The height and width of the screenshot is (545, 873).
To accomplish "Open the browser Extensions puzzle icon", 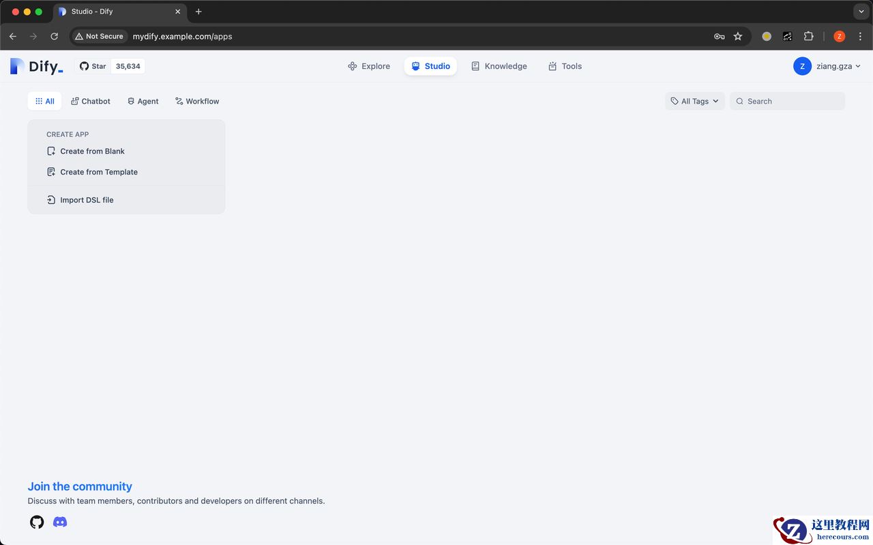I will [x=809, y=36].
